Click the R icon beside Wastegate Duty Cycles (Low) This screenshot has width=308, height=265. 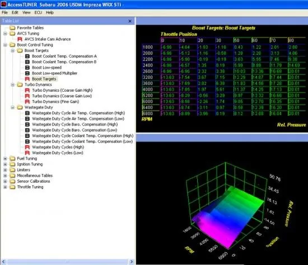click(x=27, y=153)
